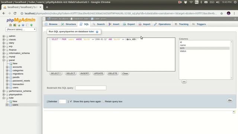Switch to the Structure tab

point(69,24)
